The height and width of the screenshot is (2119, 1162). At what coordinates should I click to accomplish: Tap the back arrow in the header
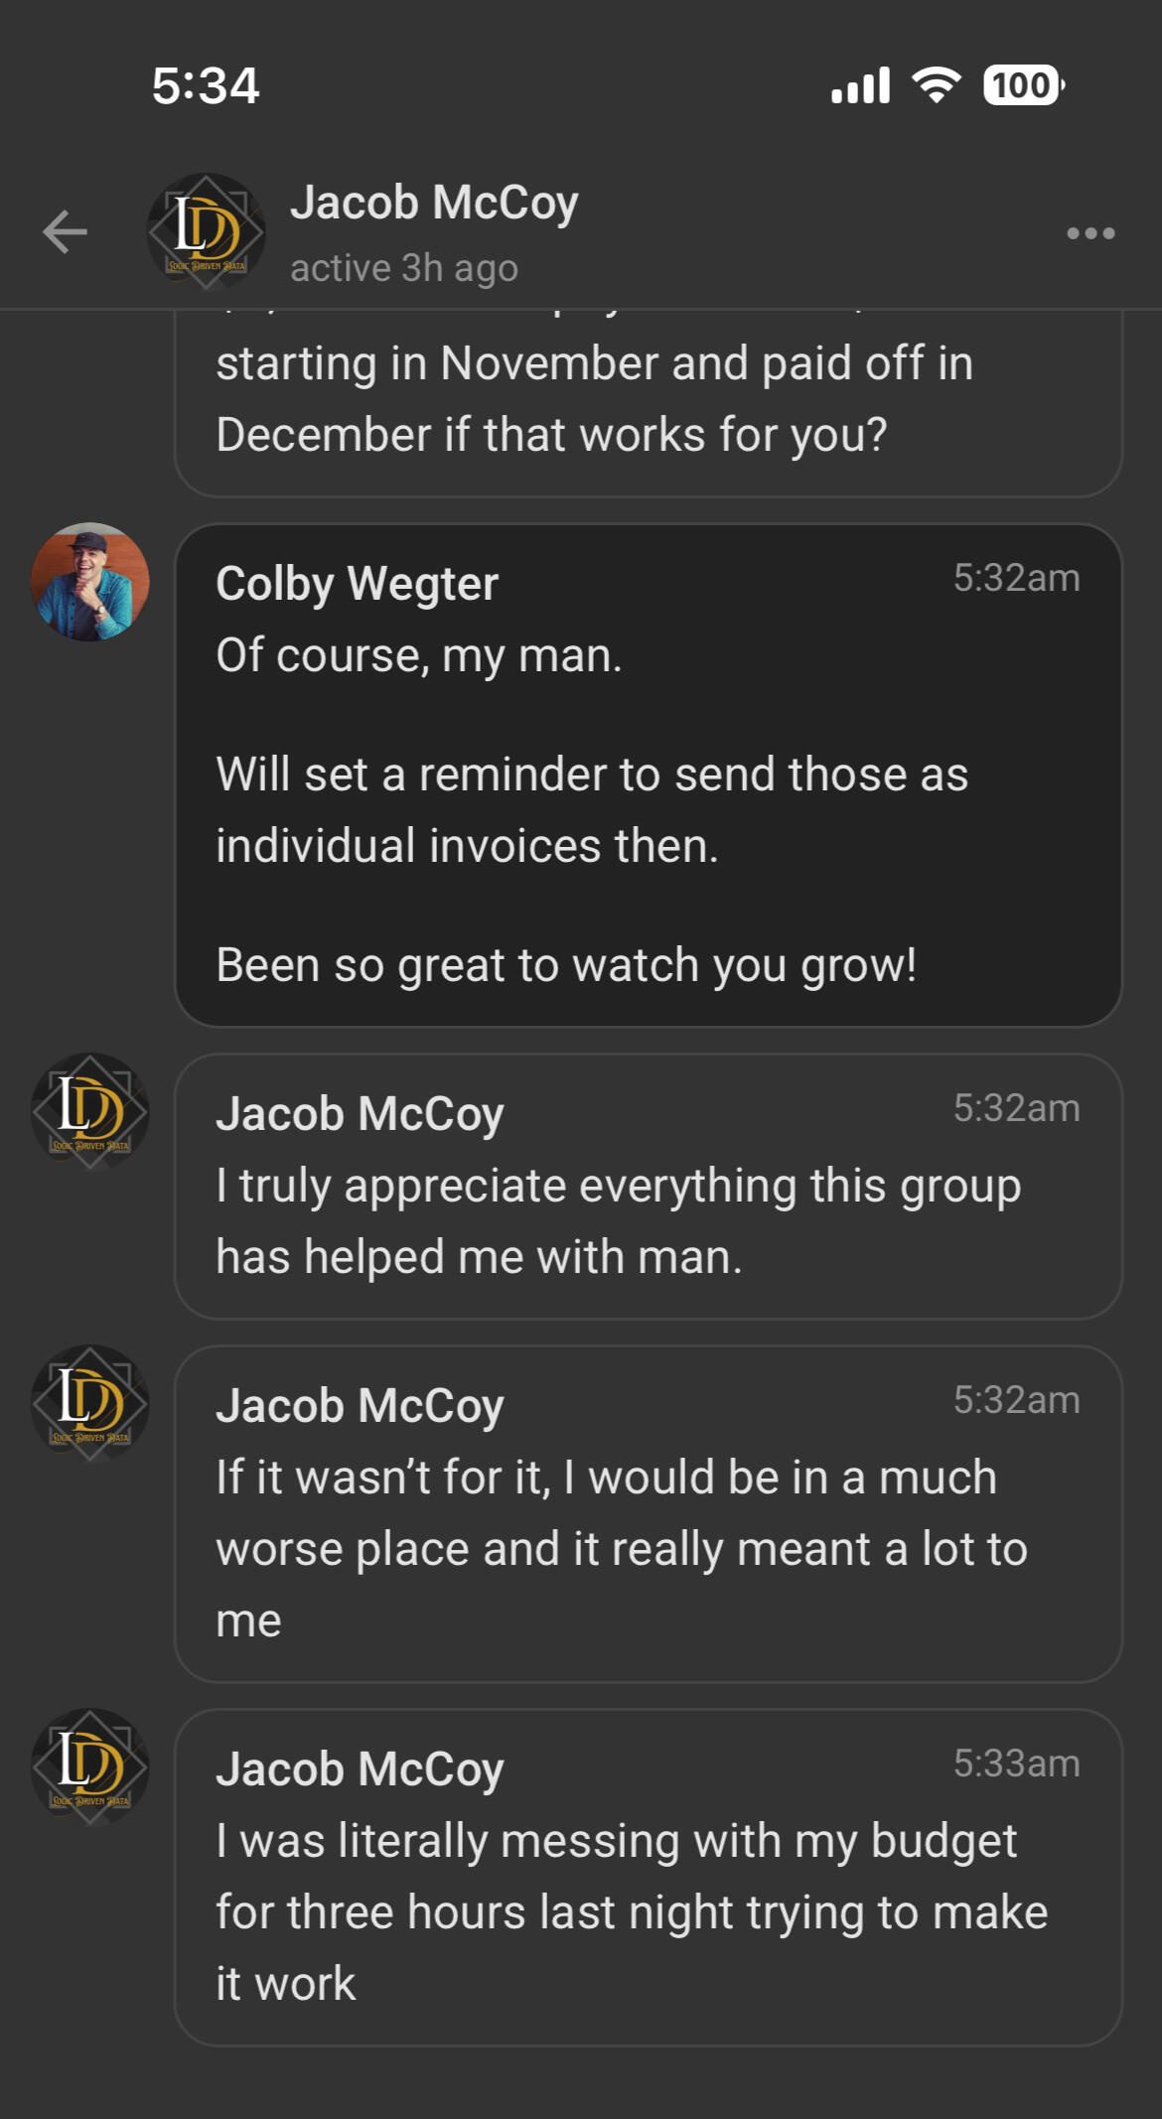point(66,232)
